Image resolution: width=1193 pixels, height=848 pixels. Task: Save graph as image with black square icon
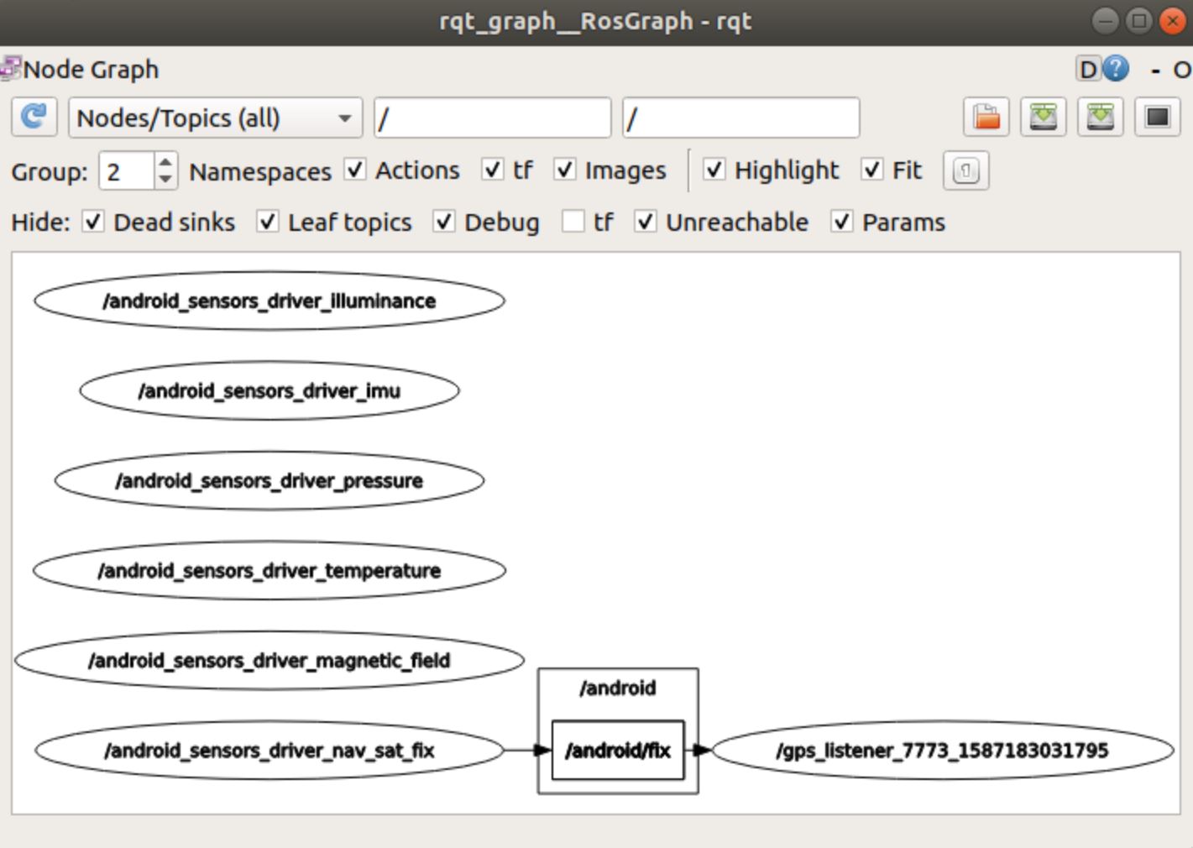(1157, 117)
